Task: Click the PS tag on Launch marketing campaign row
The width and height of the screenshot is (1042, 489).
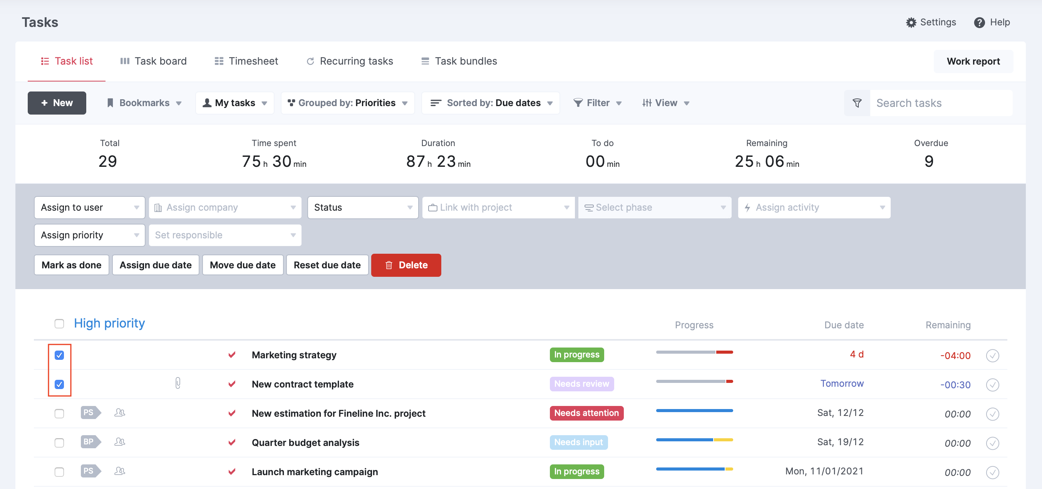Action: click(90, 471)
